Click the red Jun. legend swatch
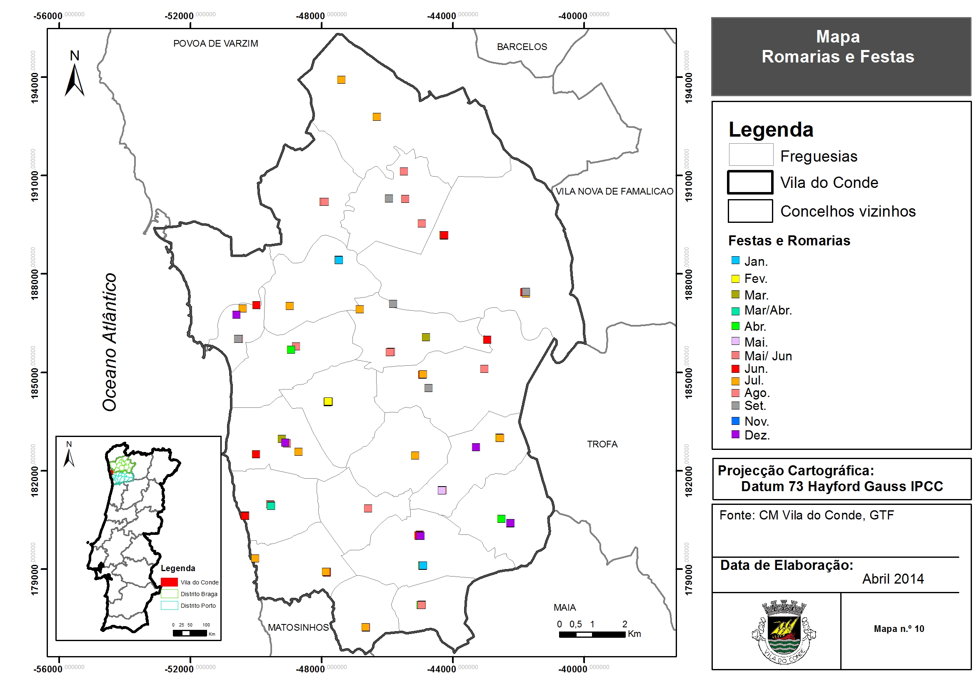974x689 pixels. pyautogui.click(x=736, y=369)
